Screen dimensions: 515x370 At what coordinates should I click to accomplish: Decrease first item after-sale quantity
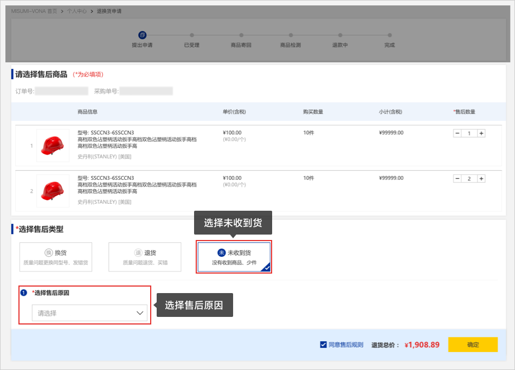[x=457, y=133]
